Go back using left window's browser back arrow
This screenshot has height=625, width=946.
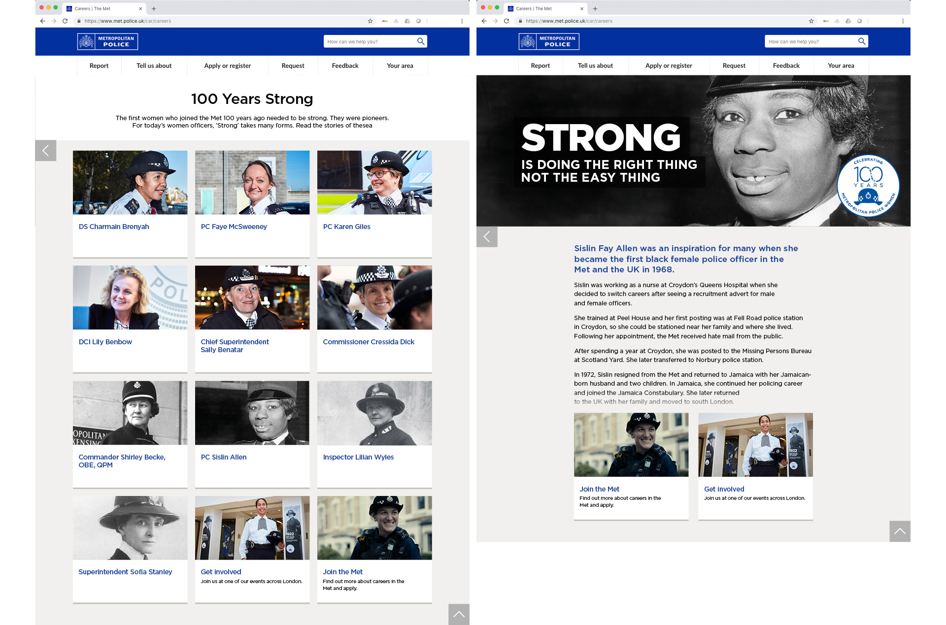(x=42, y=21)
